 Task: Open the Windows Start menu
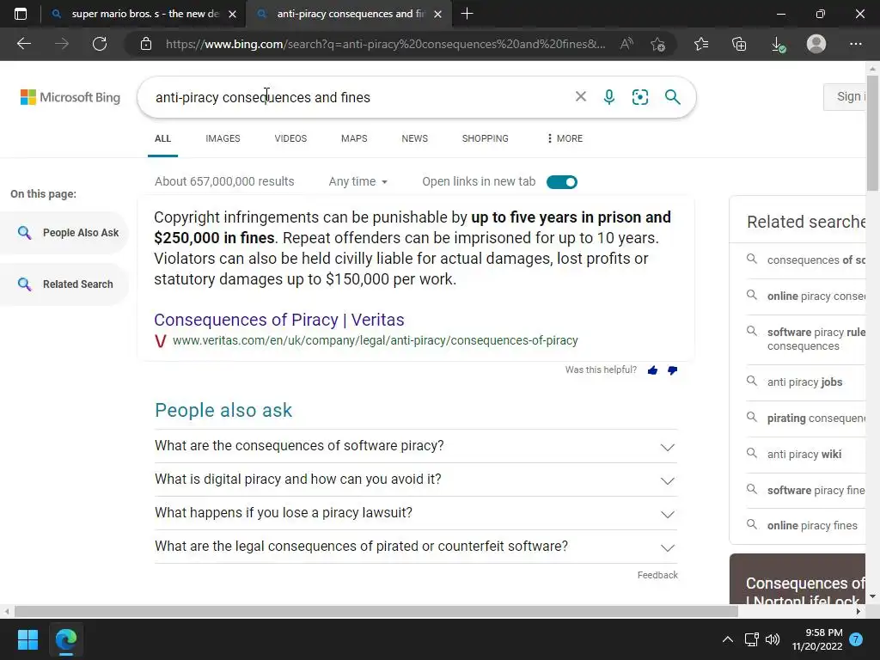27,639
